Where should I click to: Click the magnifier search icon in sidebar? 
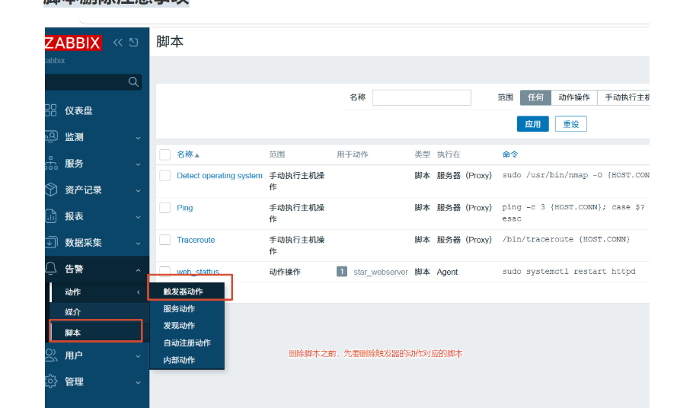point(133,81)
